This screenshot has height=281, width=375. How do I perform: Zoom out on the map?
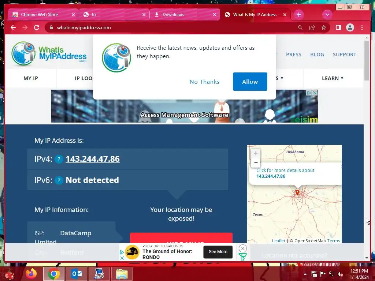tap(255, 163)
